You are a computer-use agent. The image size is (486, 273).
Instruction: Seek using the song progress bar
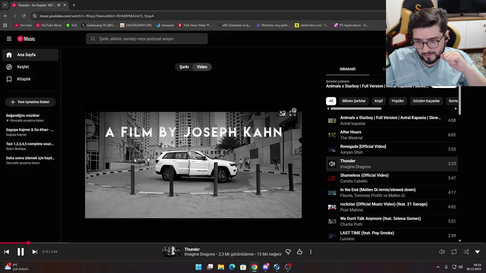243,243
